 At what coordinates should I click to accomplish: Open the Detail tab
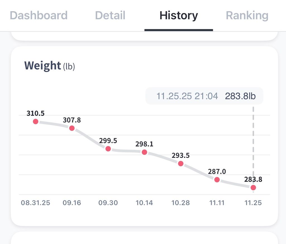[110, 15]
